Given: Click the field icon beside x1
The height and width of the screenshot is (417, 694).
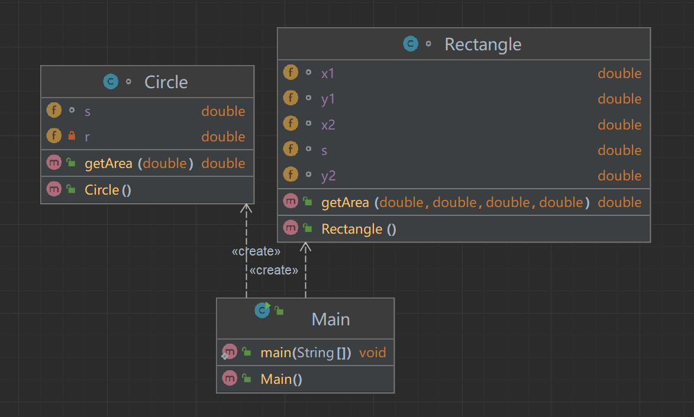Looking at the screenshot, I should tap(290, 73).
